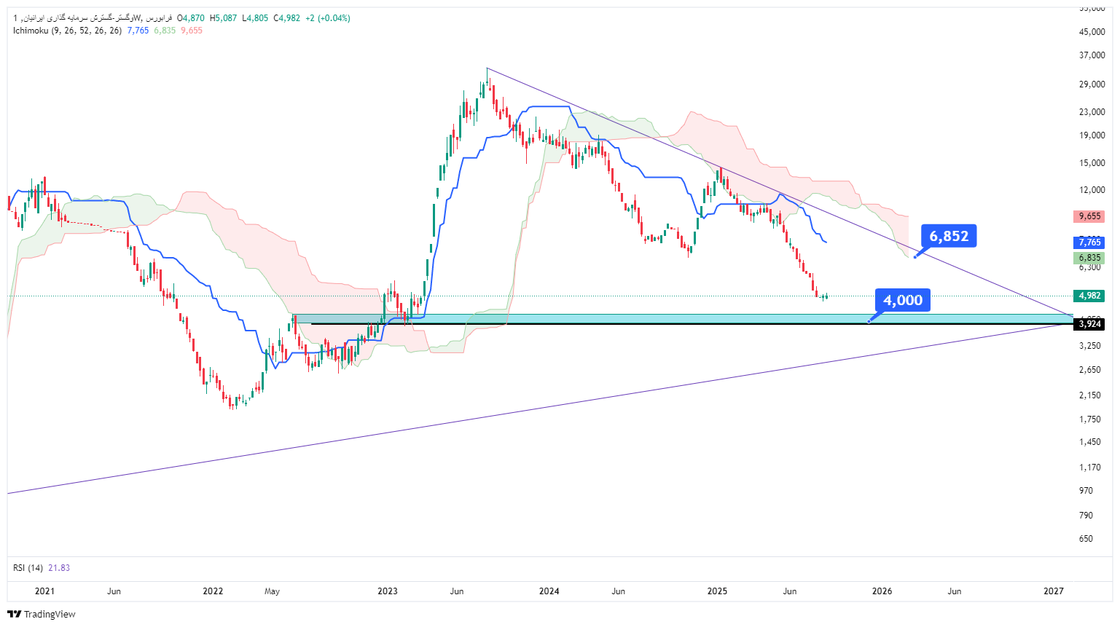Click the 23,000 price scale label

(1092, 112)
